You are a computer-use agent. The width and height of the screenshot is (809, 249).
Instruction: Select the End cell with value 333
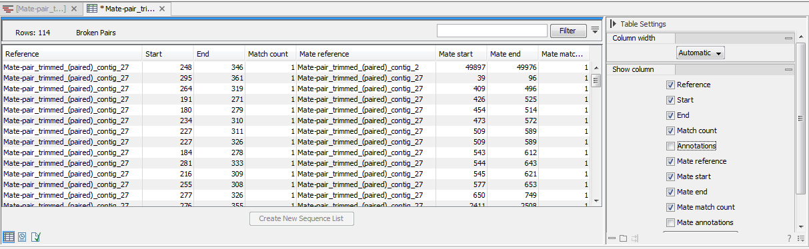coord(219,163)
